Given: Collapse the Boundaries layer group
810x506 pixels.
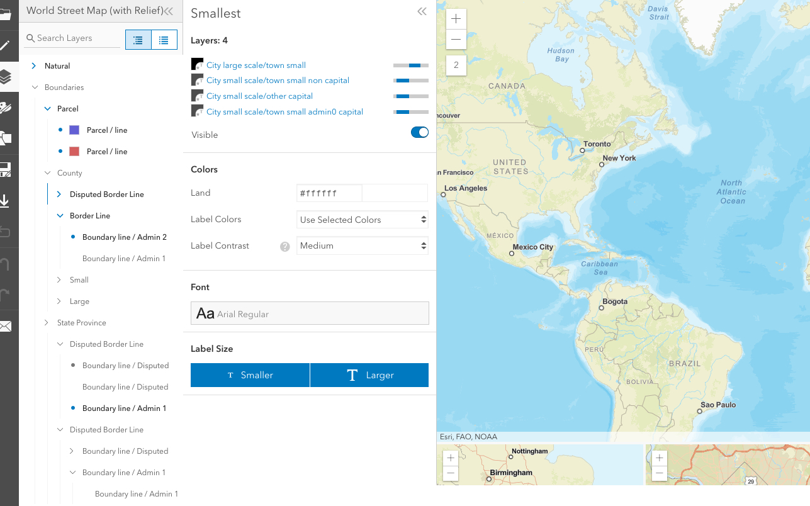Looking at the screenshot, I should point(35,87).
